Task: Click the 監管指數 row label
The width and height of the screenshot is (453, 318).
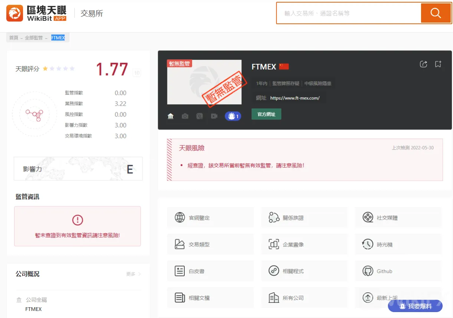Action: [74, 93]
